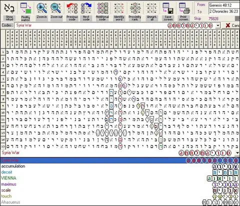Viewport: 240px width, 206px height.
Task: Click the Show nikud label button
Action: click(9, 18)
